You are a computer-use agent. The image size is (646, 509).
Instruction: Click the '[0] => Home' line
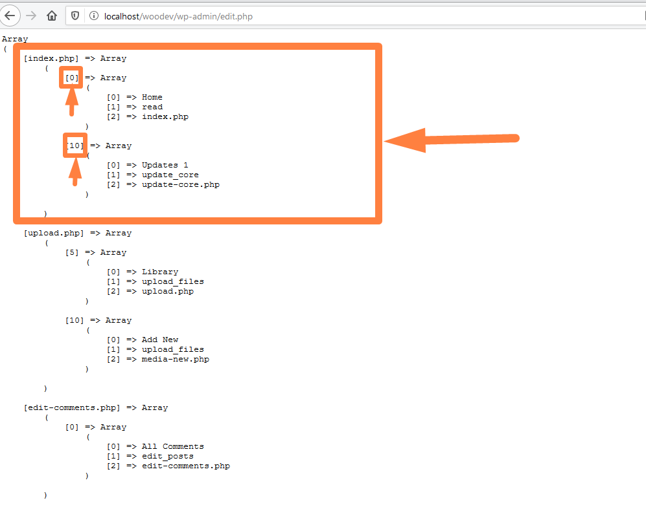[x=135, y=97]
